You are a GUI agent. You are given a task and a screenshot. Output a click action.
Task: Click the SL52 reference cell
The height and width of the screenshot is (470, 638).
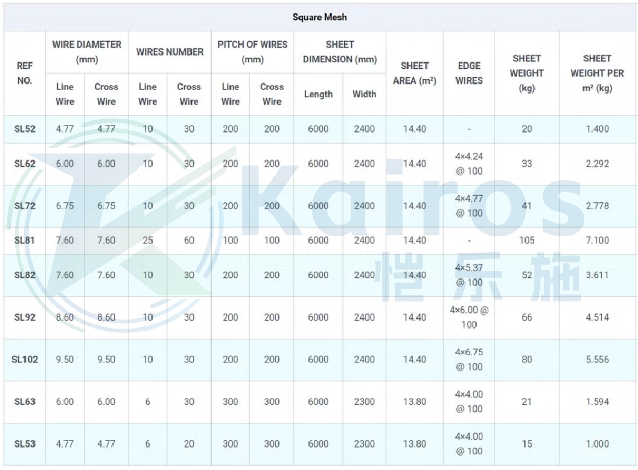pos(25,129)
